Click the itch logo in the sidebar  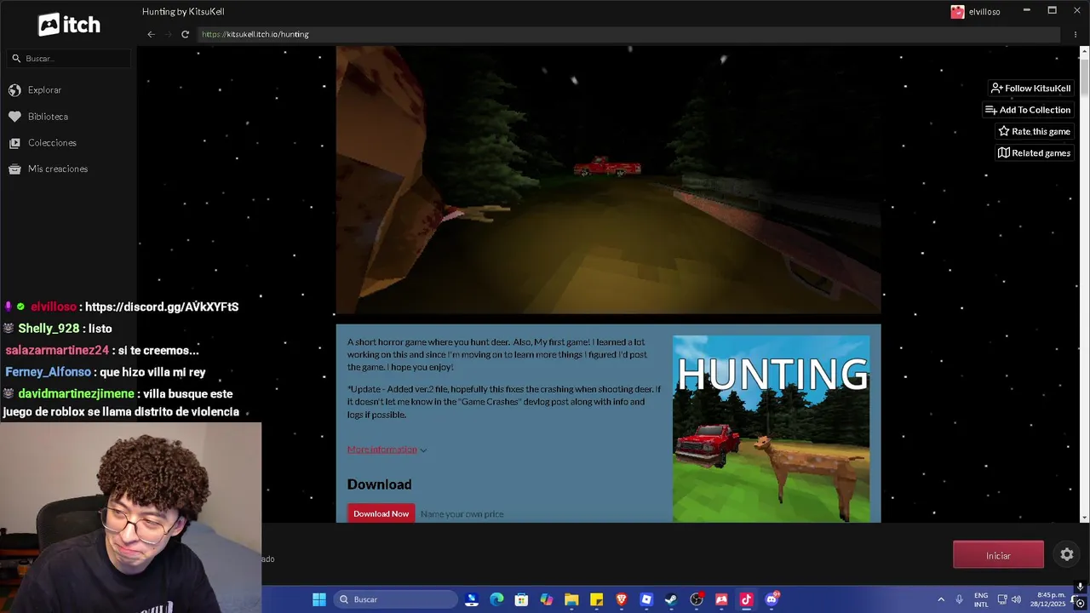click(69, 25)
